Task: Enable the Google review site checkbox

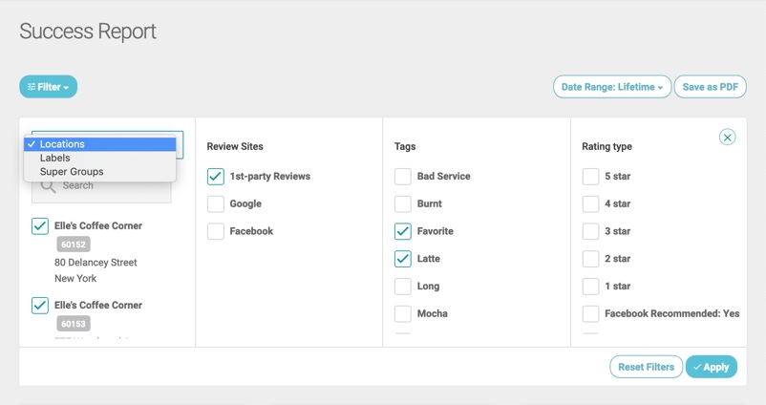Action: [216, 203]
